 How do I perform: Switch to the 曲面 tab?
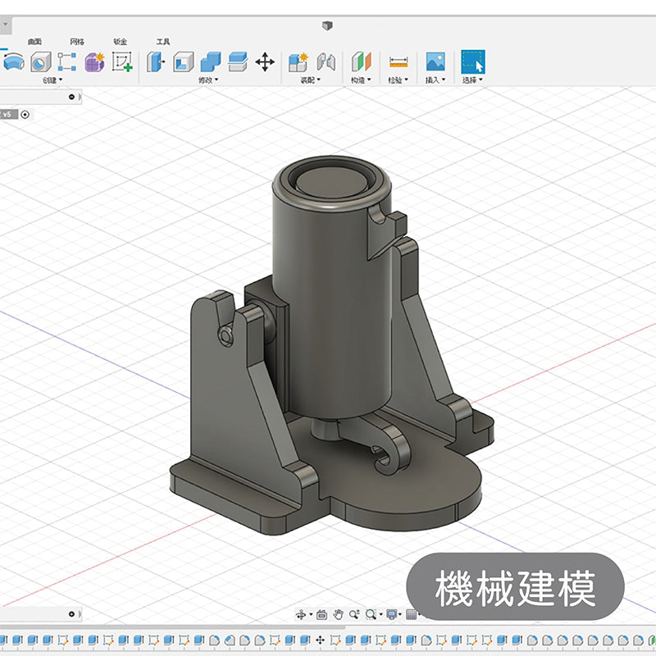pyautogui.click(x=34, y=42)
